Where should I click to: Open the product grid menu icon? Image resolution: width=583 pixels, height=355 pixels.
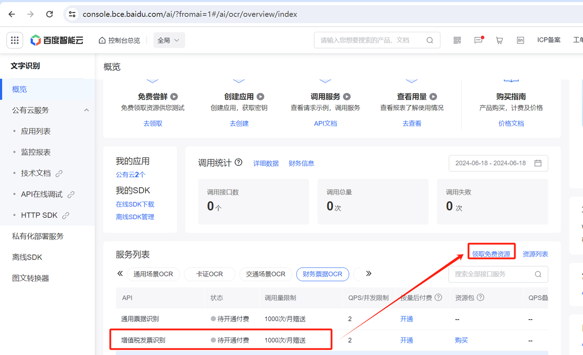point(15,40)
